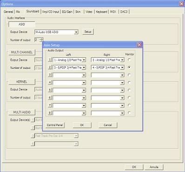The image size is (185, 172).
Task: Click the Setup button next to output device
Action: 88,32
